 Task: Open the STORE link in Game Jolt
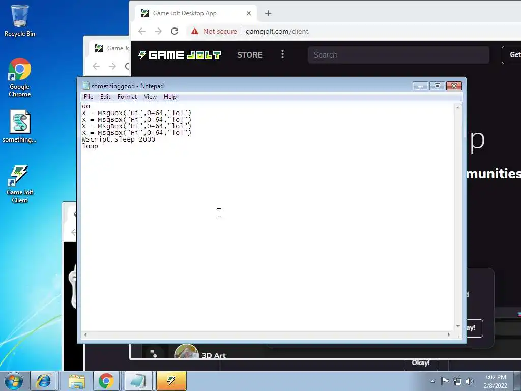[249, 55]
